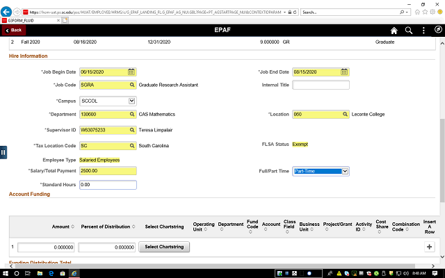Insert a funding row with plus button
Image resolution: width=445 pixels, height=278 pixels.
(x=430, y=247)
